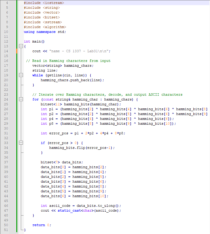The height and width of the screenshot is (234, 210).
Task: Click on '#include <algorithm>' text
Action: point(45,27)
